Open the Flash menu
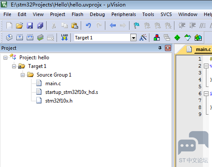 click(x=77, y=14)
